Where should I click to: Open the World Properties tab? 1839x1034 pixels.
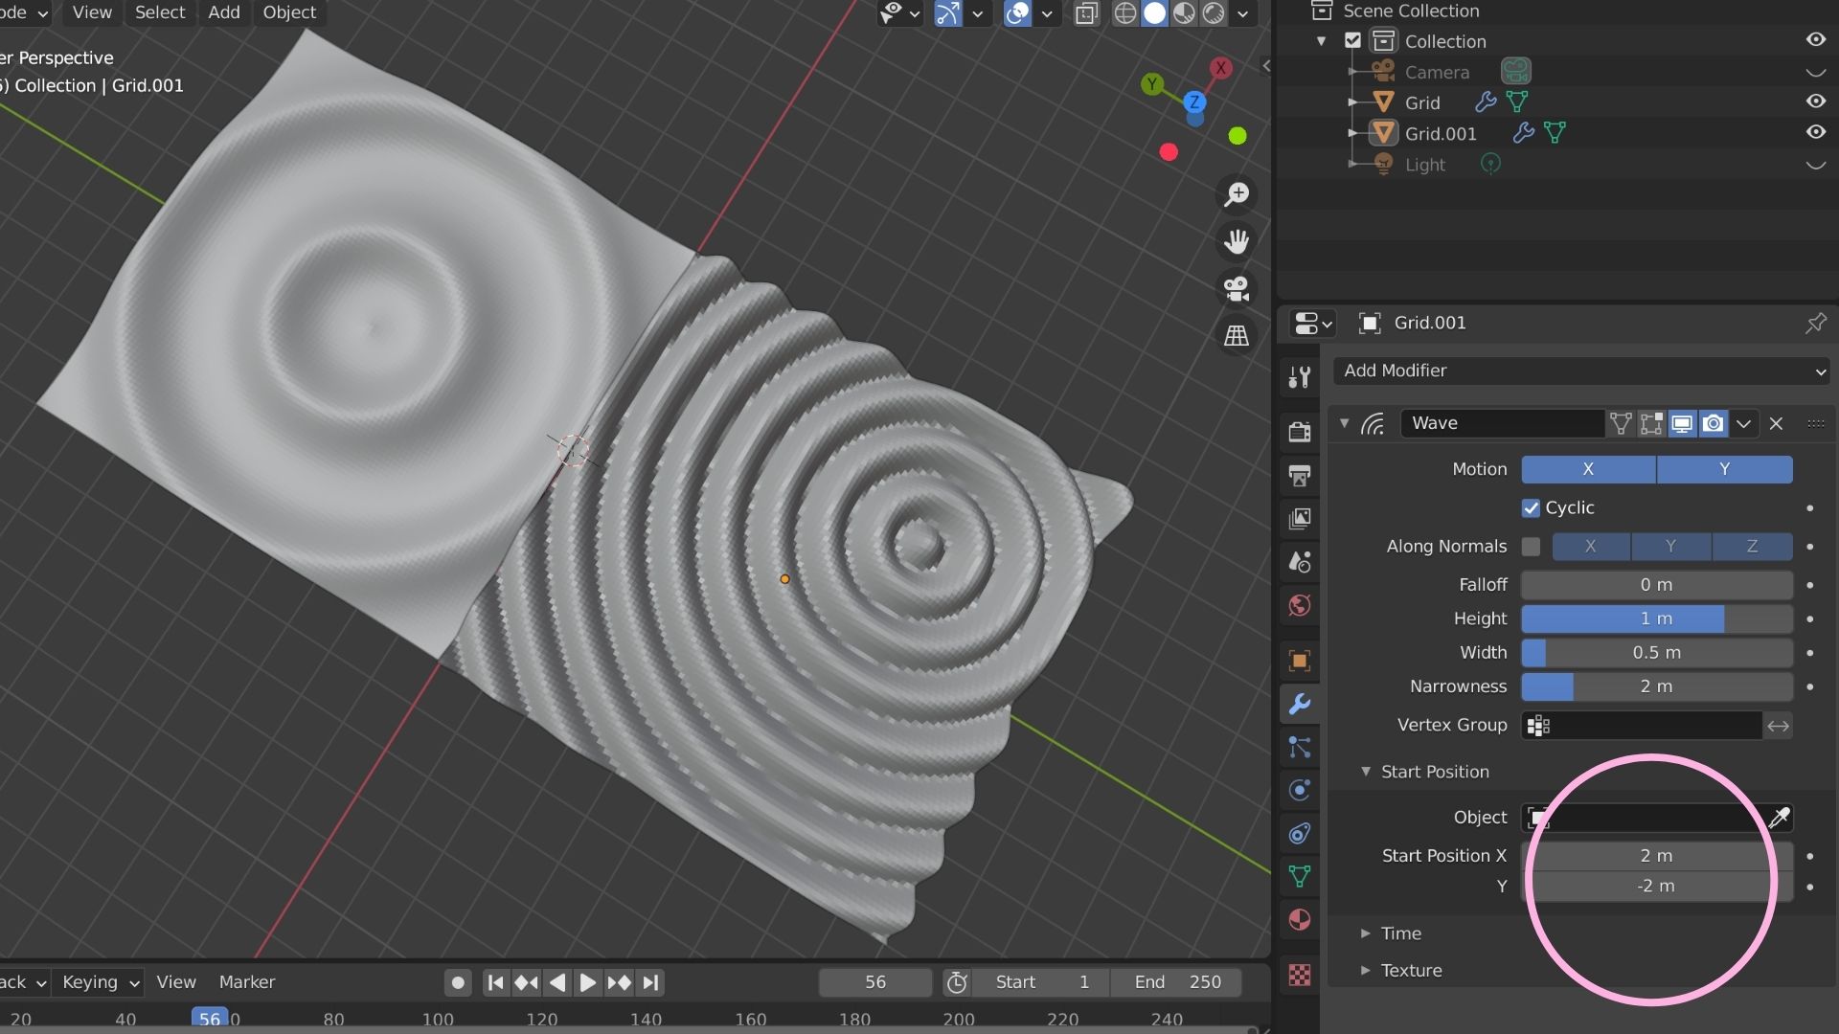(1300, 606)
